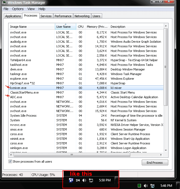Select the dwm.exe process row
This screenshot has width=180, height=189.
[x=86, y=69]
